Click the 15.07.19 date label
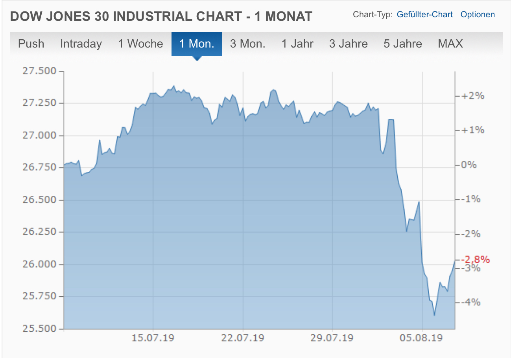Screen dimensions: 511x358 [153, 338]
